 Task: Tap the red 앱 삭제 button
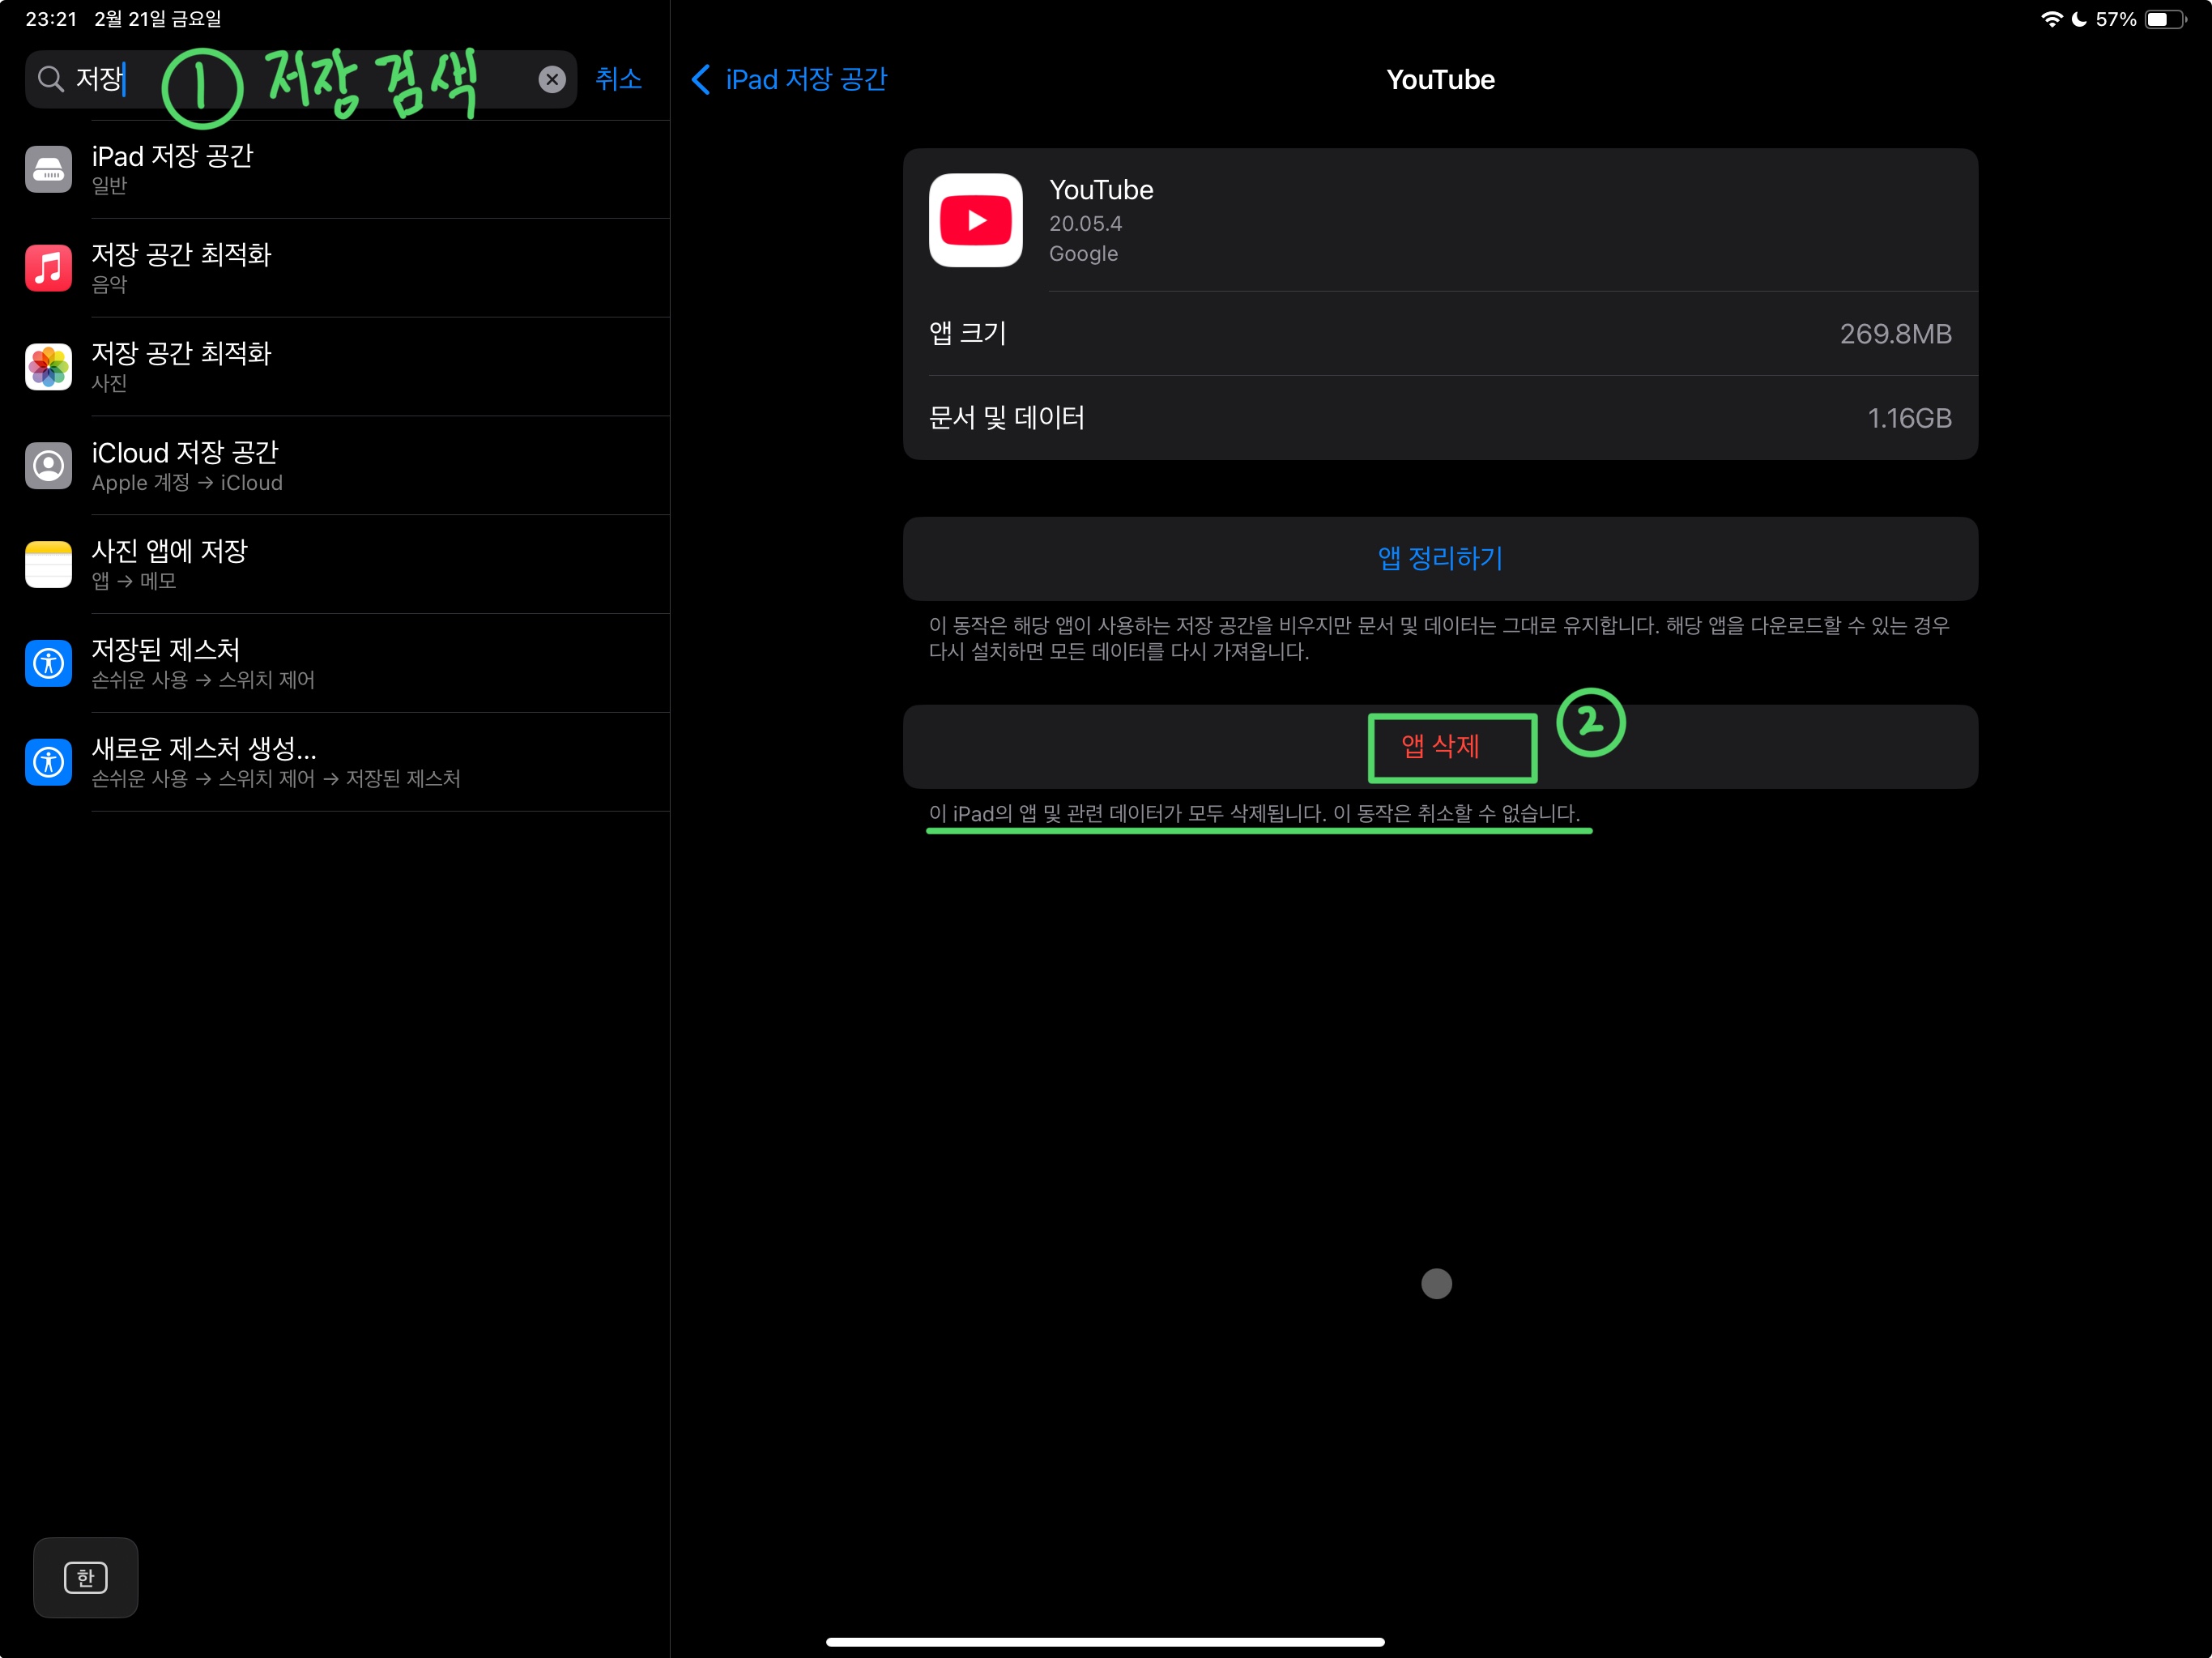pos(1440,746)
